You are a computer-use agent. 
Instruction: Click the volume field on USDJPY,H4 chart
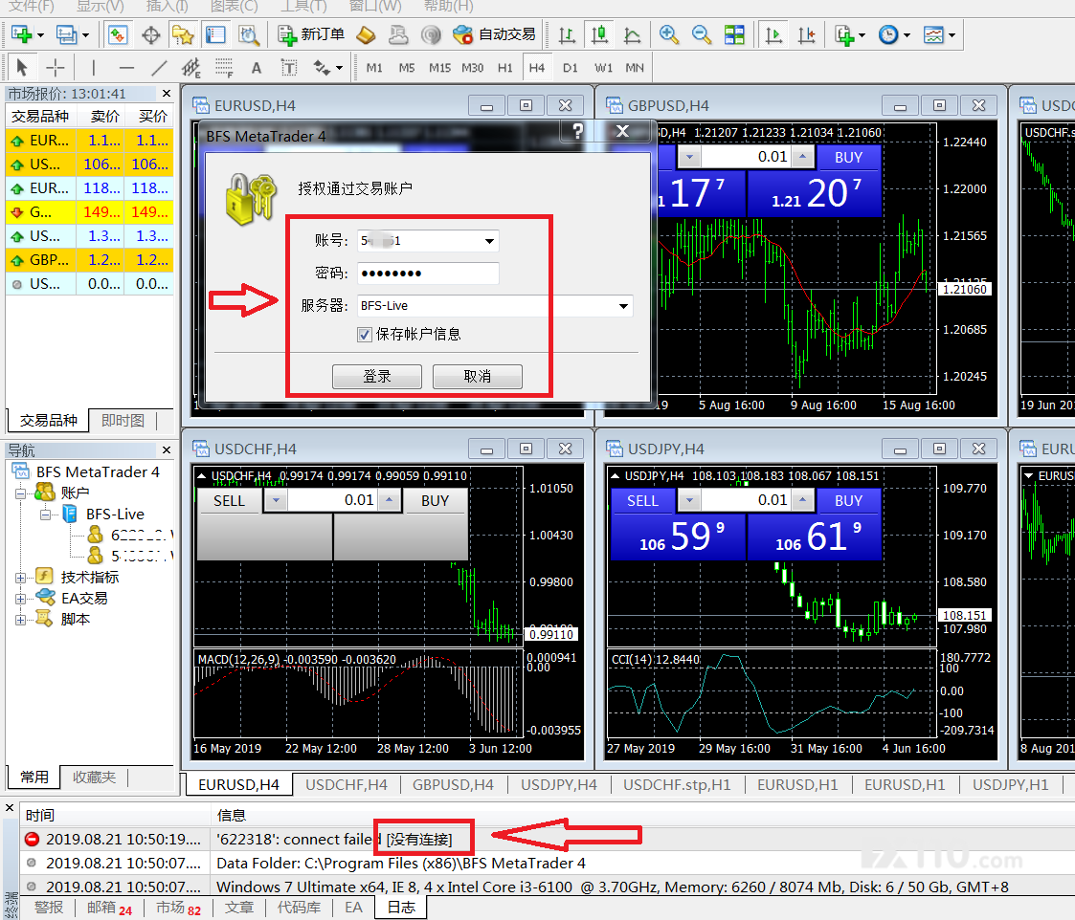click(x=746, y=501)
